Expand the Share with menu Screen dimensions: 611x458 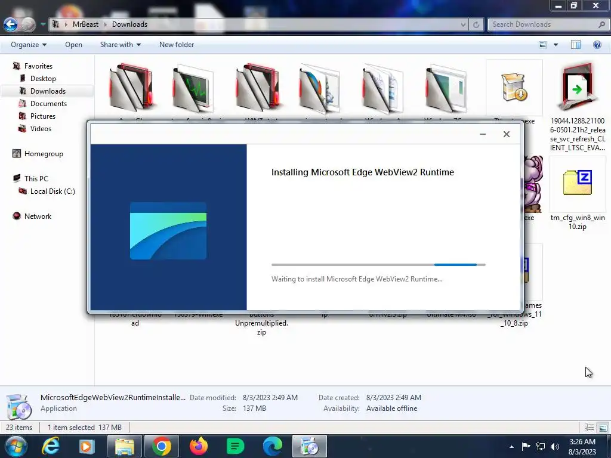coord(121,45)
